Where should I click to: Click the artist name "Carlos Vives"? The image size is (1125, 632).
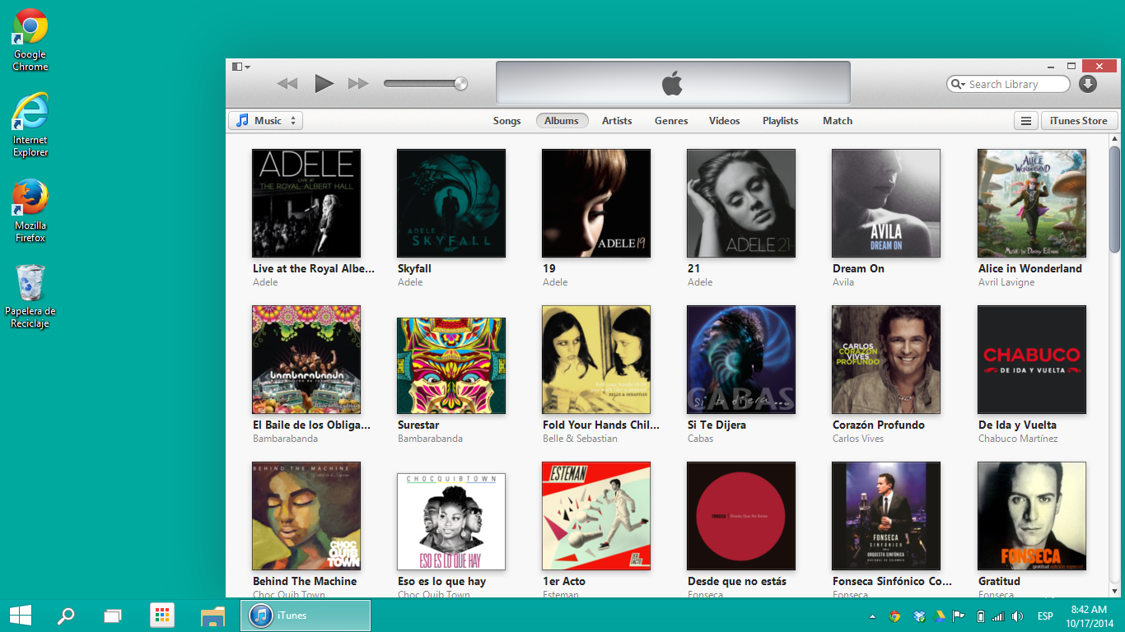tap(858, 439)
